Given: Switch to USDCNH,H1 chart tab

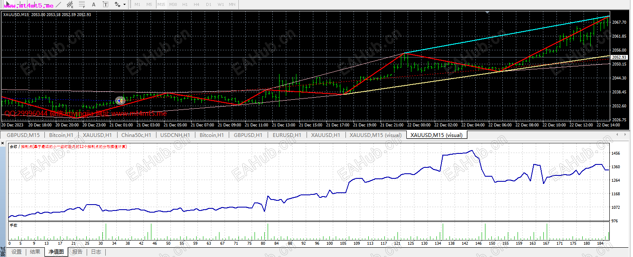Looking at the screenshot, I should pos(175,135).
